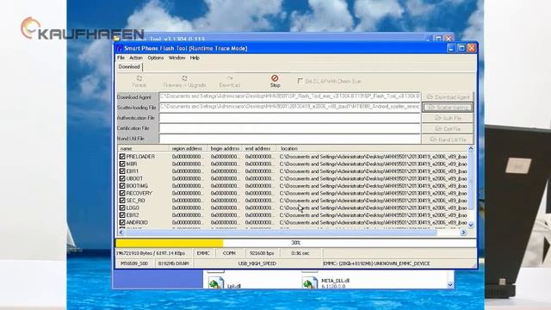Screen dimensions: 551x310
Task: Click the Nand Util File browse button
Action: click(448, 139)
